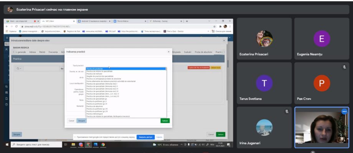Open the Frecvența tab
Screen dimensions: 353x153
(x=53, y=52)
